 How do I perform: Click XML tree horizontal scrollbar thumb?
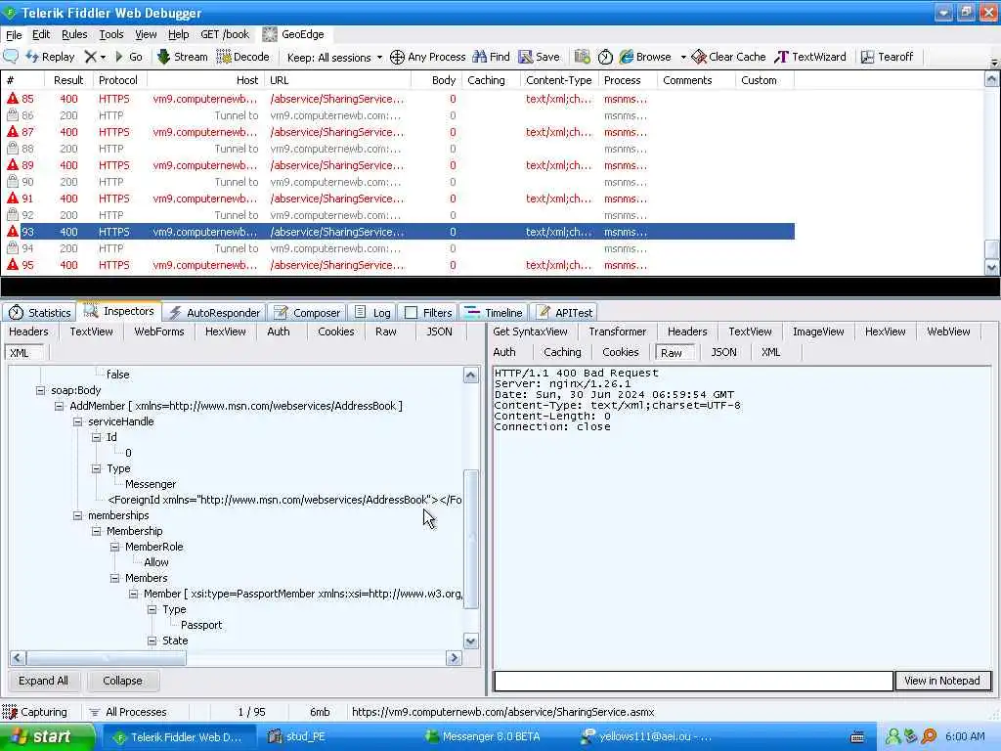tap(106, 658)
